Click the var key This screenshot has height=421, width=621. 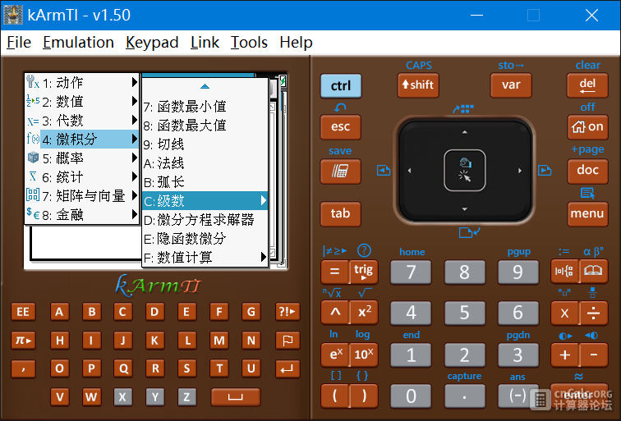coord(510,85)
